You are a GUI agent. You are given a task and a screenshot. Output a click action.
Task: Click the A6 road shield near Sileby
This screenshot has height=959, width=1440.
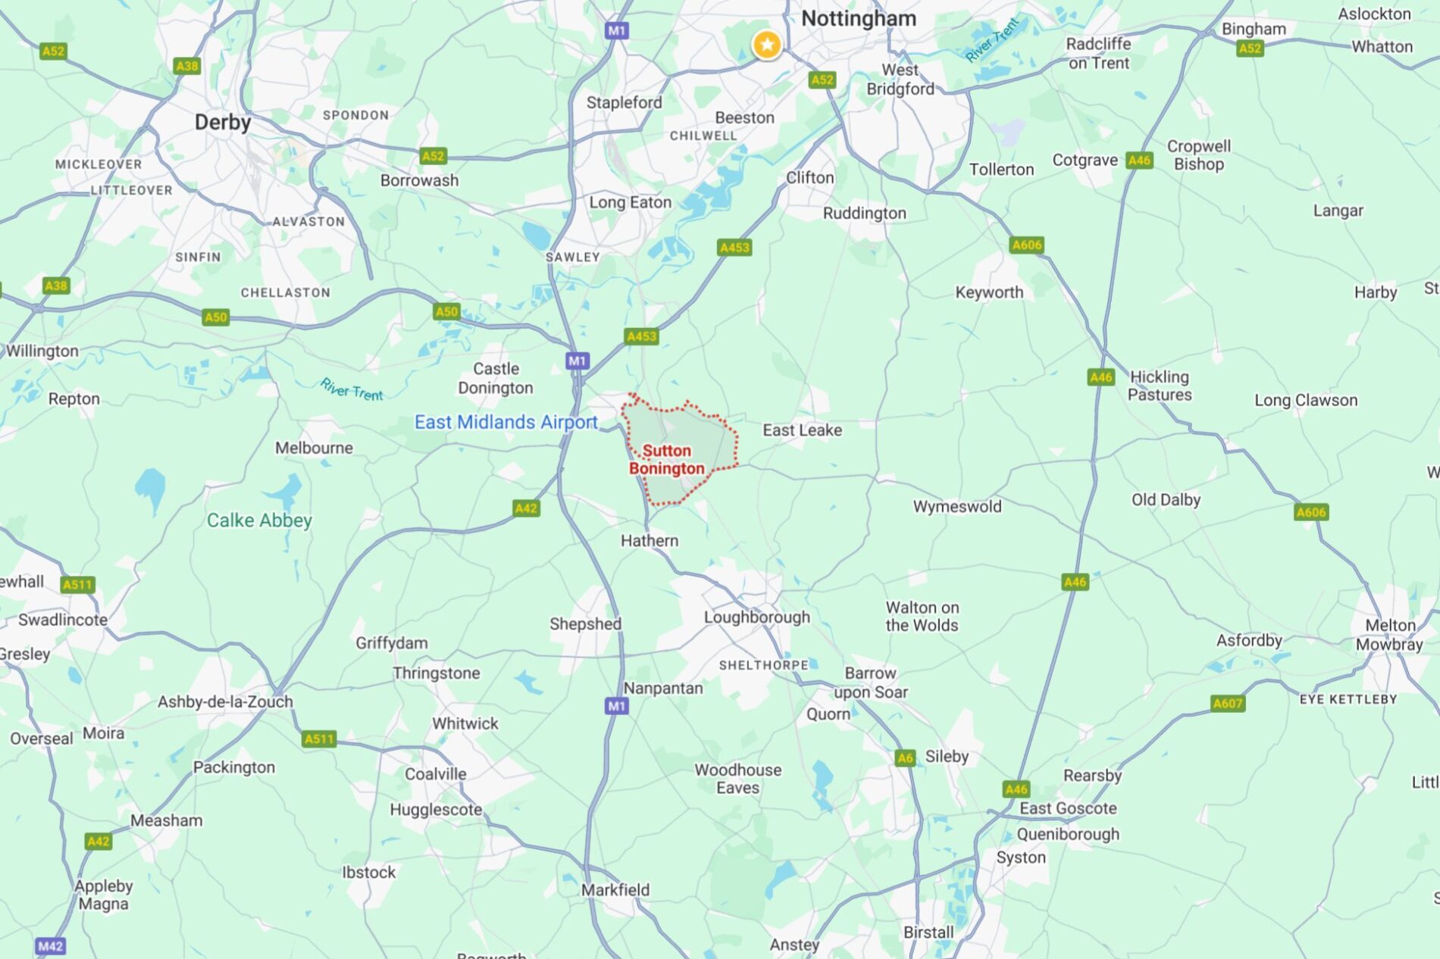click(905, 758)
